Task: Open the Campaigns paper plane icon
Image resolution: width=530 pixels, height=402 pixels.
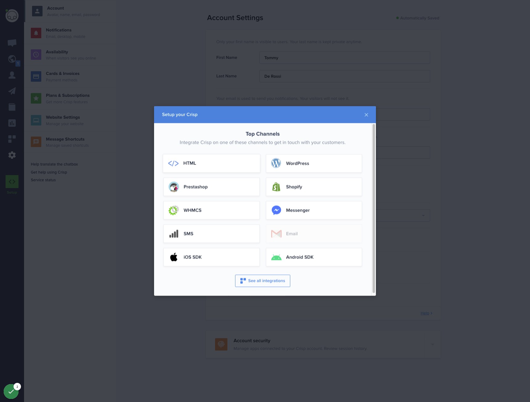Action: [x=12, y=91]
